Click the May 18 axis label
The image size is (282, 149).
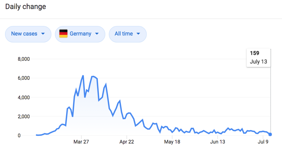click(x=172, y=142)
